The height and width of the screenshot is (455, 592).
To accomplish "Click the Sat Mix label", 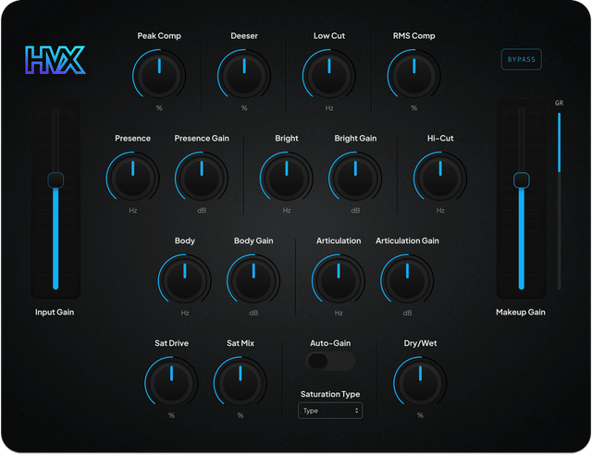I will pyautogui.click(x=240, y=343).
